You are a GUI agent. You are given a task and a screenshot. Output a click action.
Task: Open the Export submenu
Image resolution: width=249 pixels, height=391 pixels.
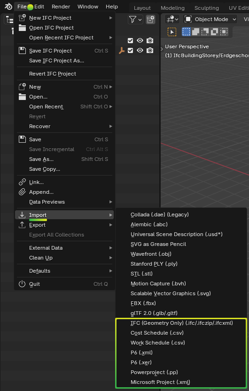[x=65, y=225]
